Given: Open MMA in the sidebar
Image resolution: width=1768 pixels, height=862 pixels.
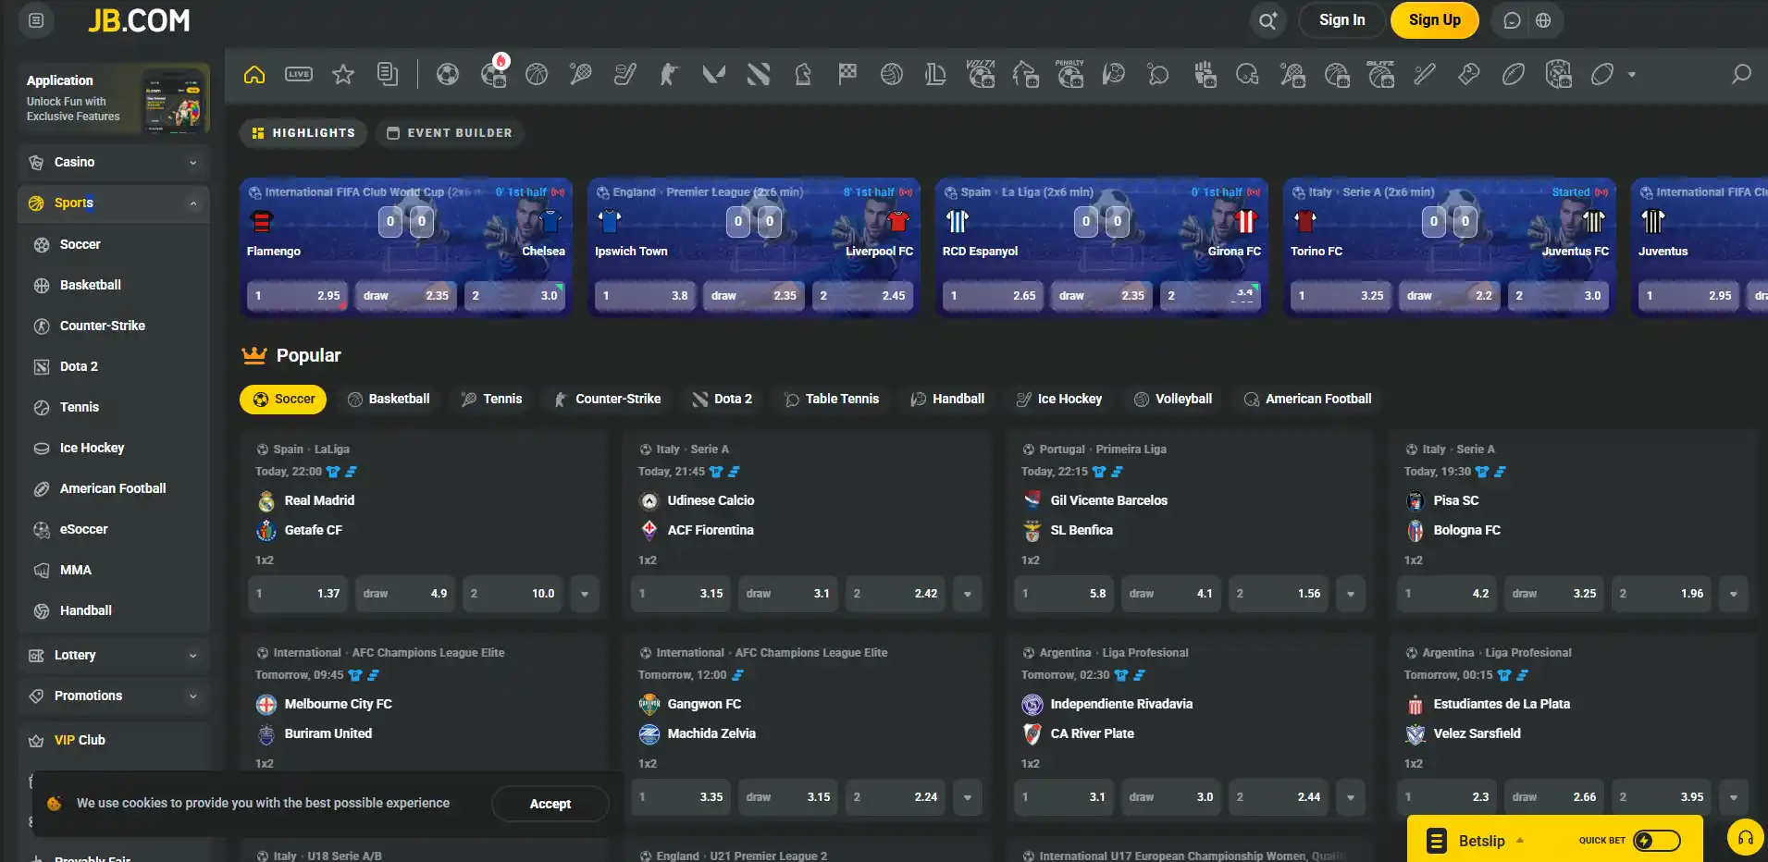Looking at the screenshot, I should [x=114, y=570].
